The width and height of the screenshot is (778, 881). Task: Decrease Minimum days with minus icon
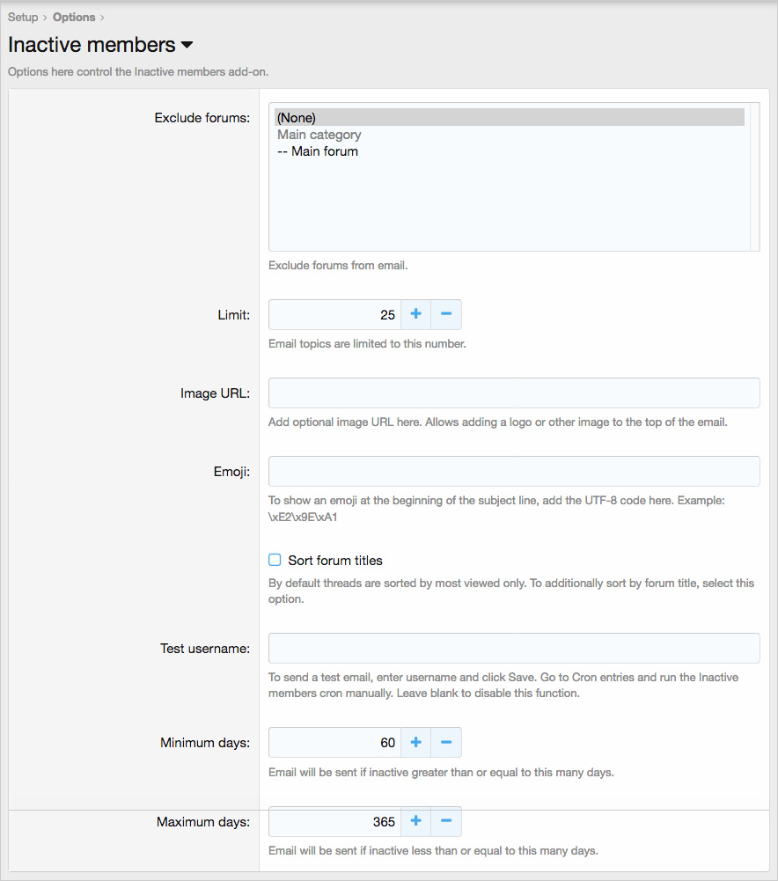point(446,742)
